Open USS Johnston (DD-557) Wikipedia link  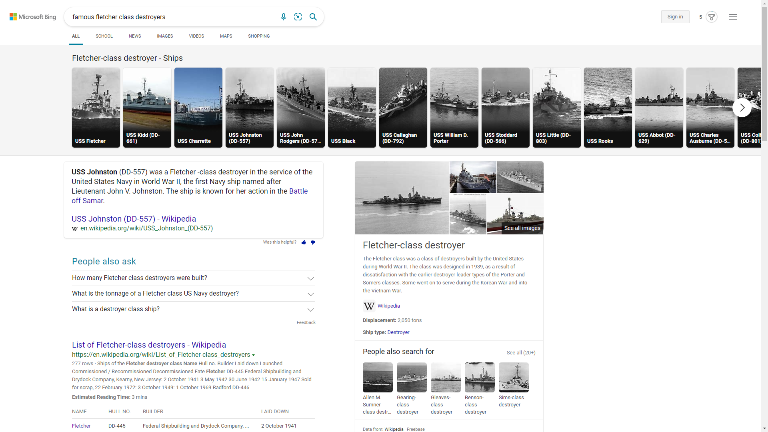pos(134,219)
